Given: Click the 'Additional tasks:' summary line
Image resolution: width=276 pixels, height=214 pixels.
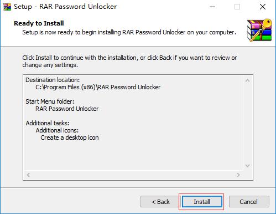Looking at the screenshot, I should pos(48,123).
